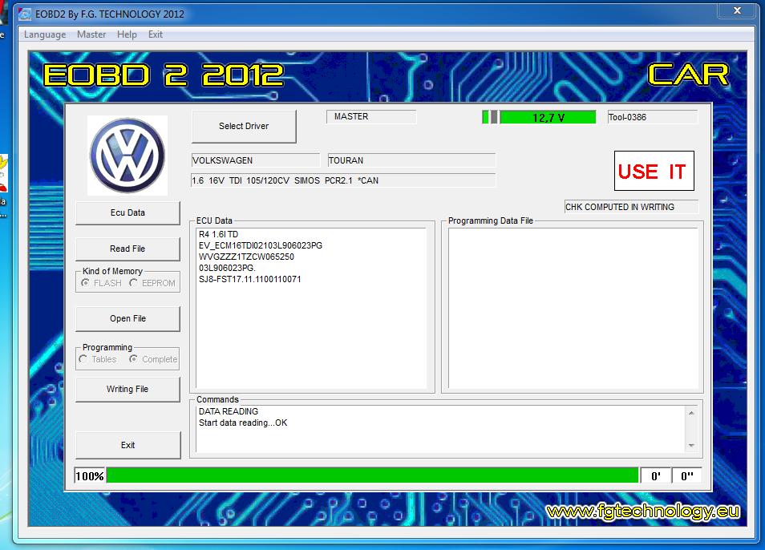
Task: Open the Help menu
Action: [x=127, y=34]
